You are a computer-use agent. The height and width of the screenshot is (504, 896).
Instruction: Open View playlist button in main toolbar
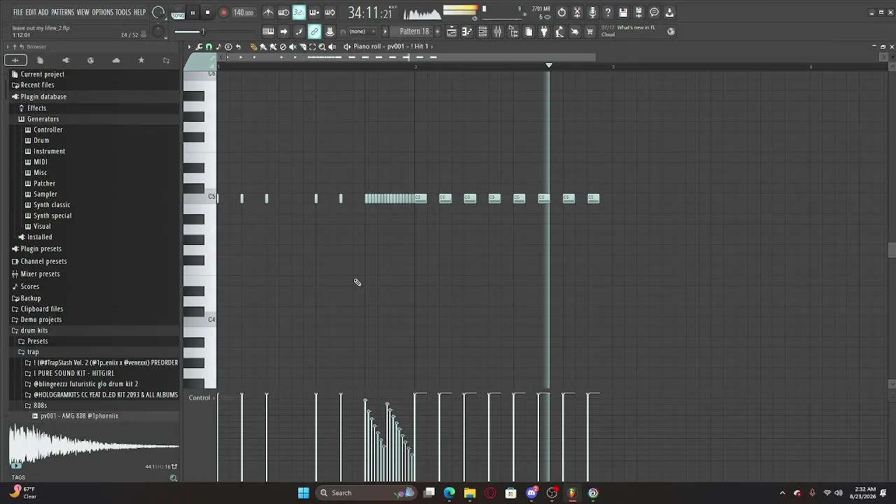(x=451, y=31)
